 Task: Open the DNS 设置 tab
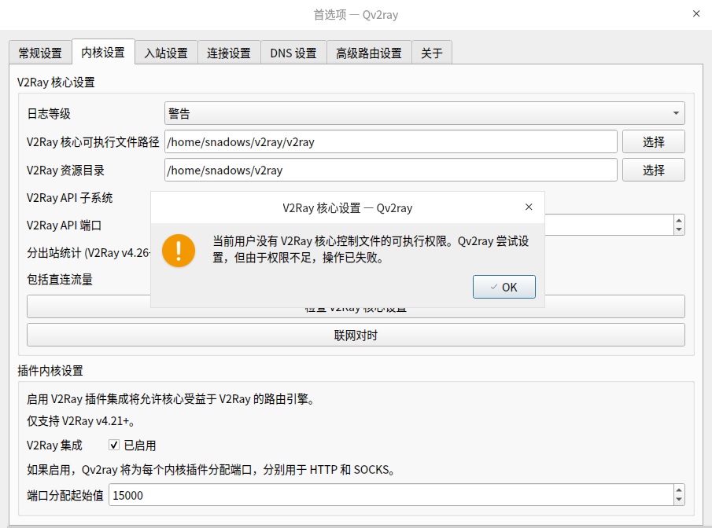293,53
